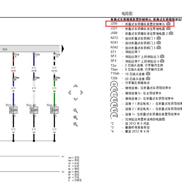Screen dimensions: 182x182
Task: Pan the diagram down with the down arrow
Action: 76,99
